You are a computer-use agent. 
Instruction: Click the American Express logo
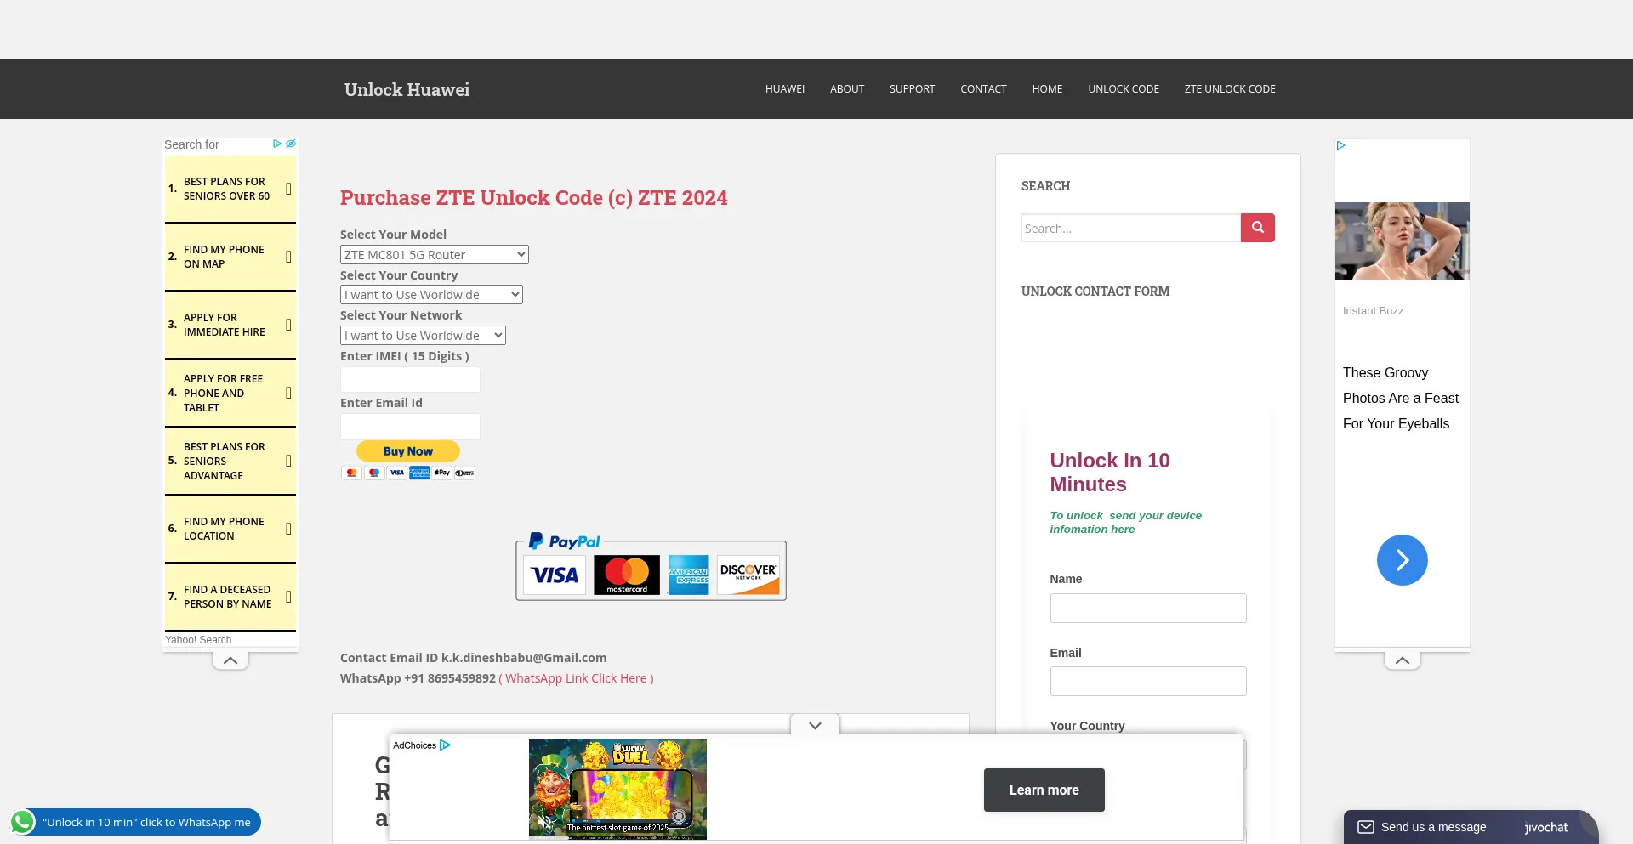tap(689, 575)
